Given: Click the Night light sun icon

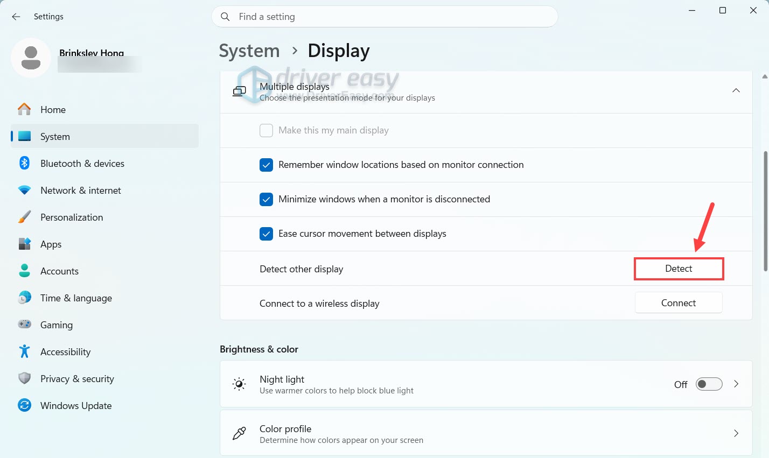Looking at the screenshot, I should point(239,384).
